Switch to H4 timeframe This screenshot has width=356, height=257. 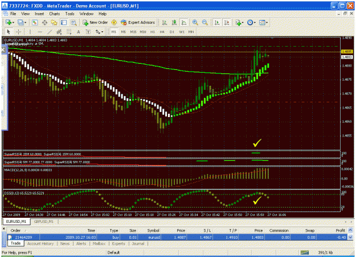(162, 32)
